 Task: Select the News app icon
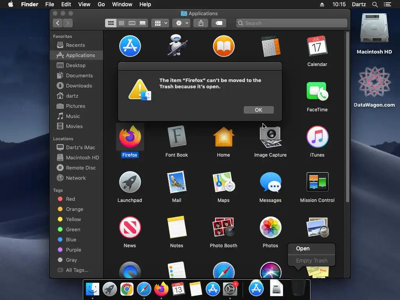pos(130,227)
